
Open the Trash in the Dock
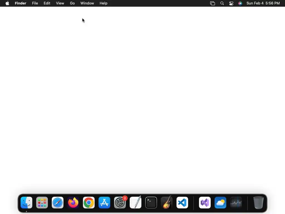click(259, 203)
